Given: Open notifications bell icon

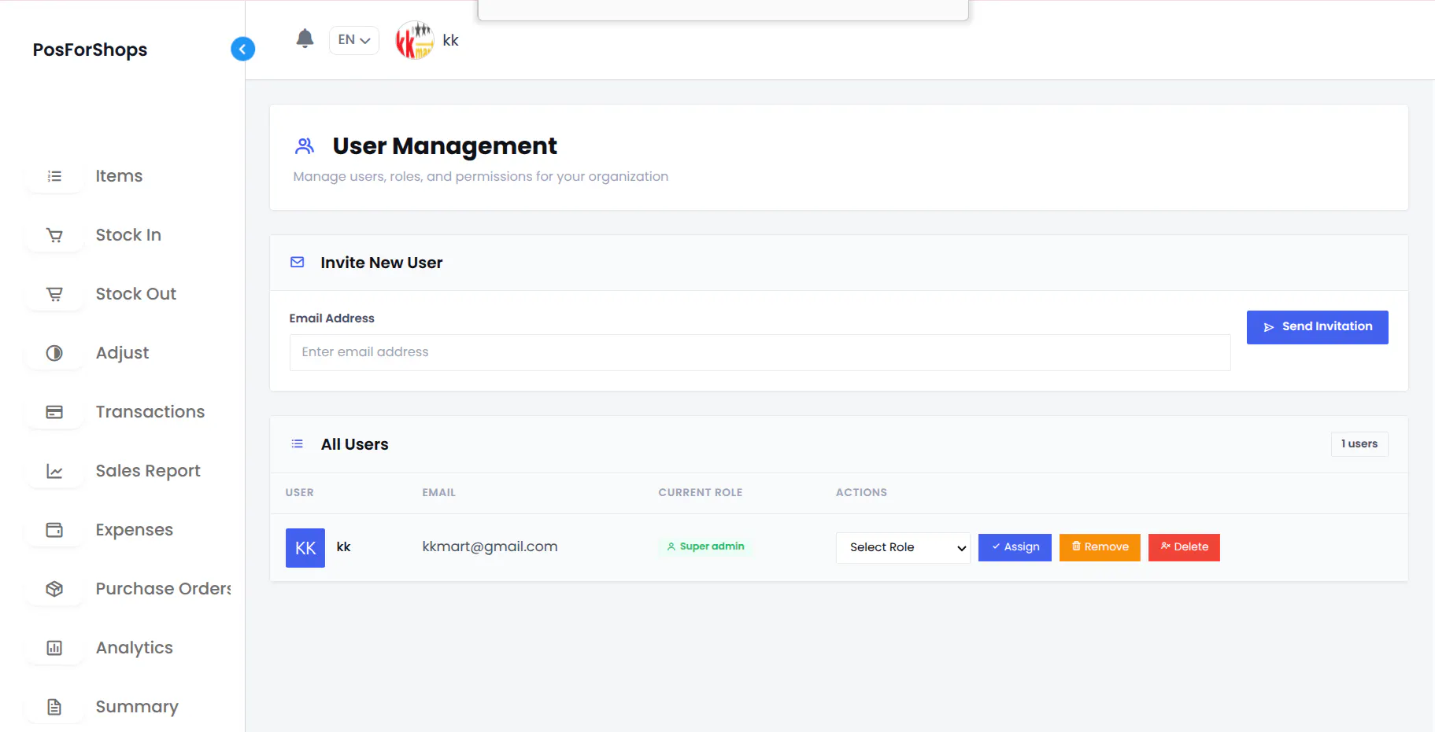Looking at the screenshot, I should pyautogui.click(x=305, y=39).
